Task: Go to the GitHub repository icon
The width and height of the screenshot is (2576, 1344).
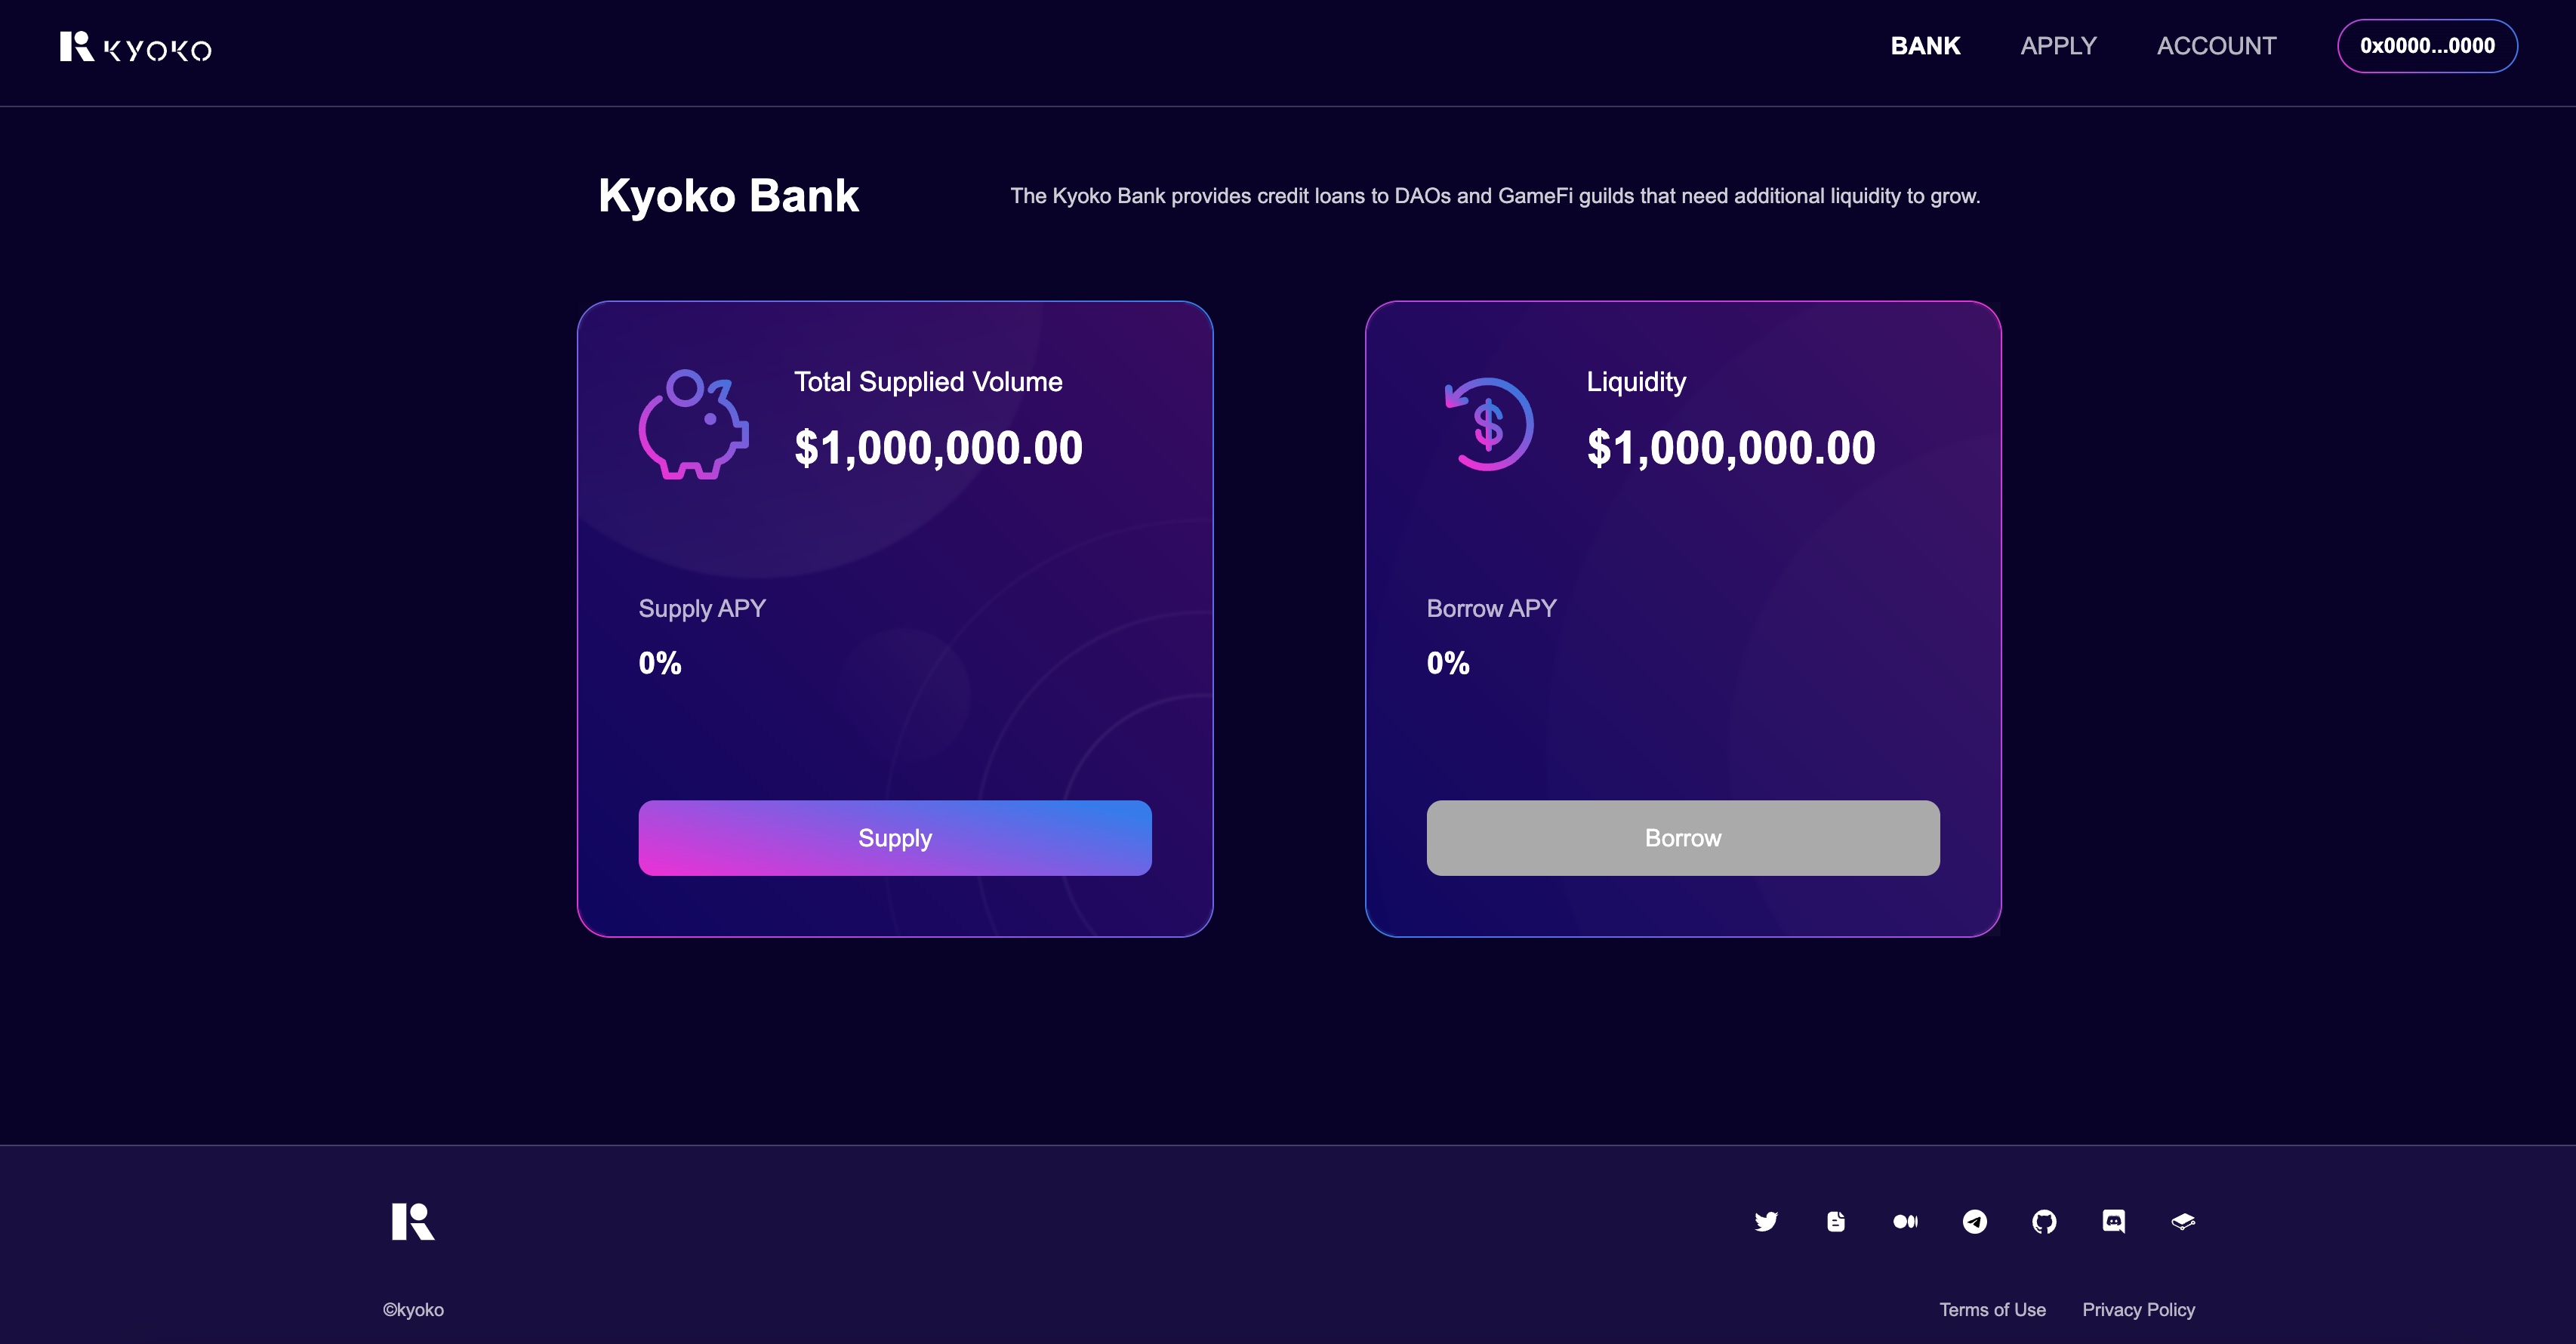Action: [2044, 1221]
